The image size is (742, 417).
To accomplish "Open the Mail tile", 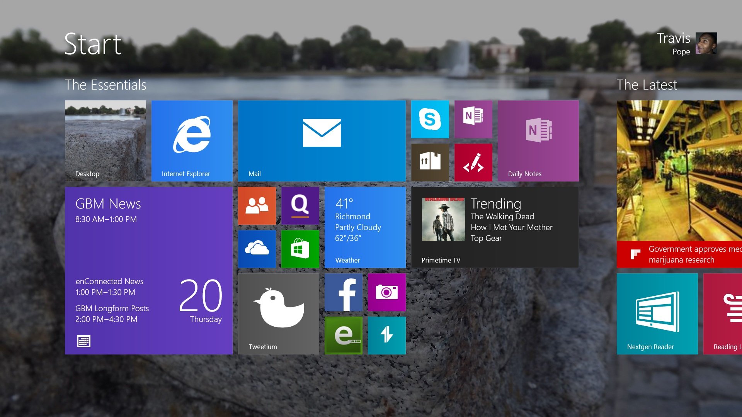I will point(322,141).
